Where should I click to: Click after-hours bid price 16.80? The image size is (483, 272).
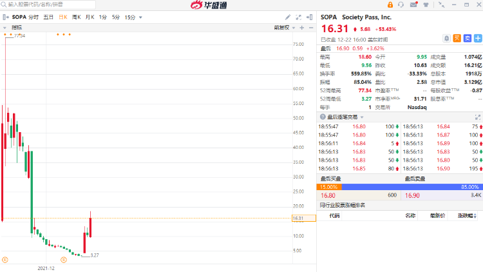pyautogui.click(x=328, y=195)
